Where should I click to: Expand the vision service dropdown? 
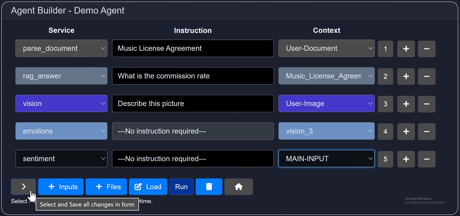[x=61, y=104]
